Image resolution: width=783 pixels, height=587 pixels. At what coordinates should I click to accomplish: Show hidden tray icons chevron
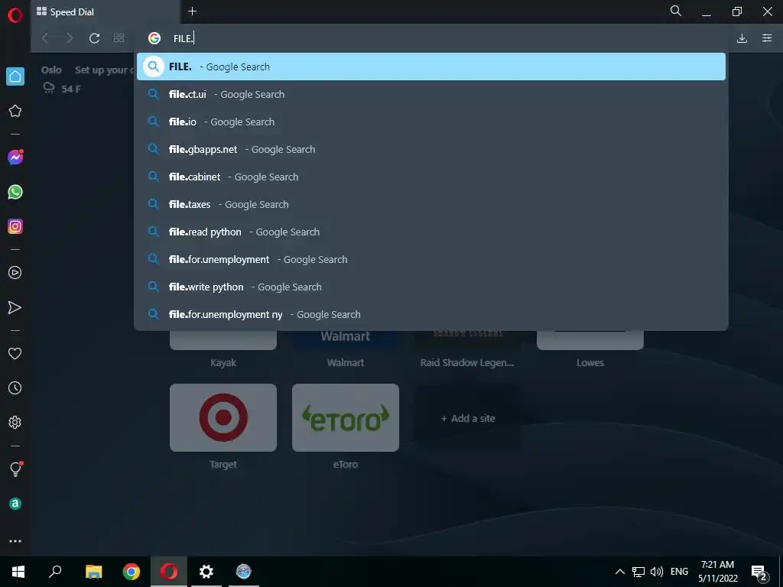pos(619,572)
